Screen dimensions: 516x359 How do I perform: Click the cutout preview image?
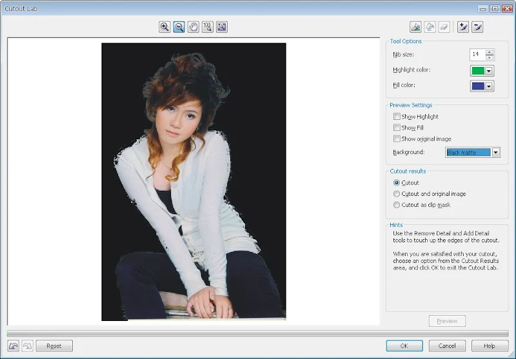coord(193,182)
